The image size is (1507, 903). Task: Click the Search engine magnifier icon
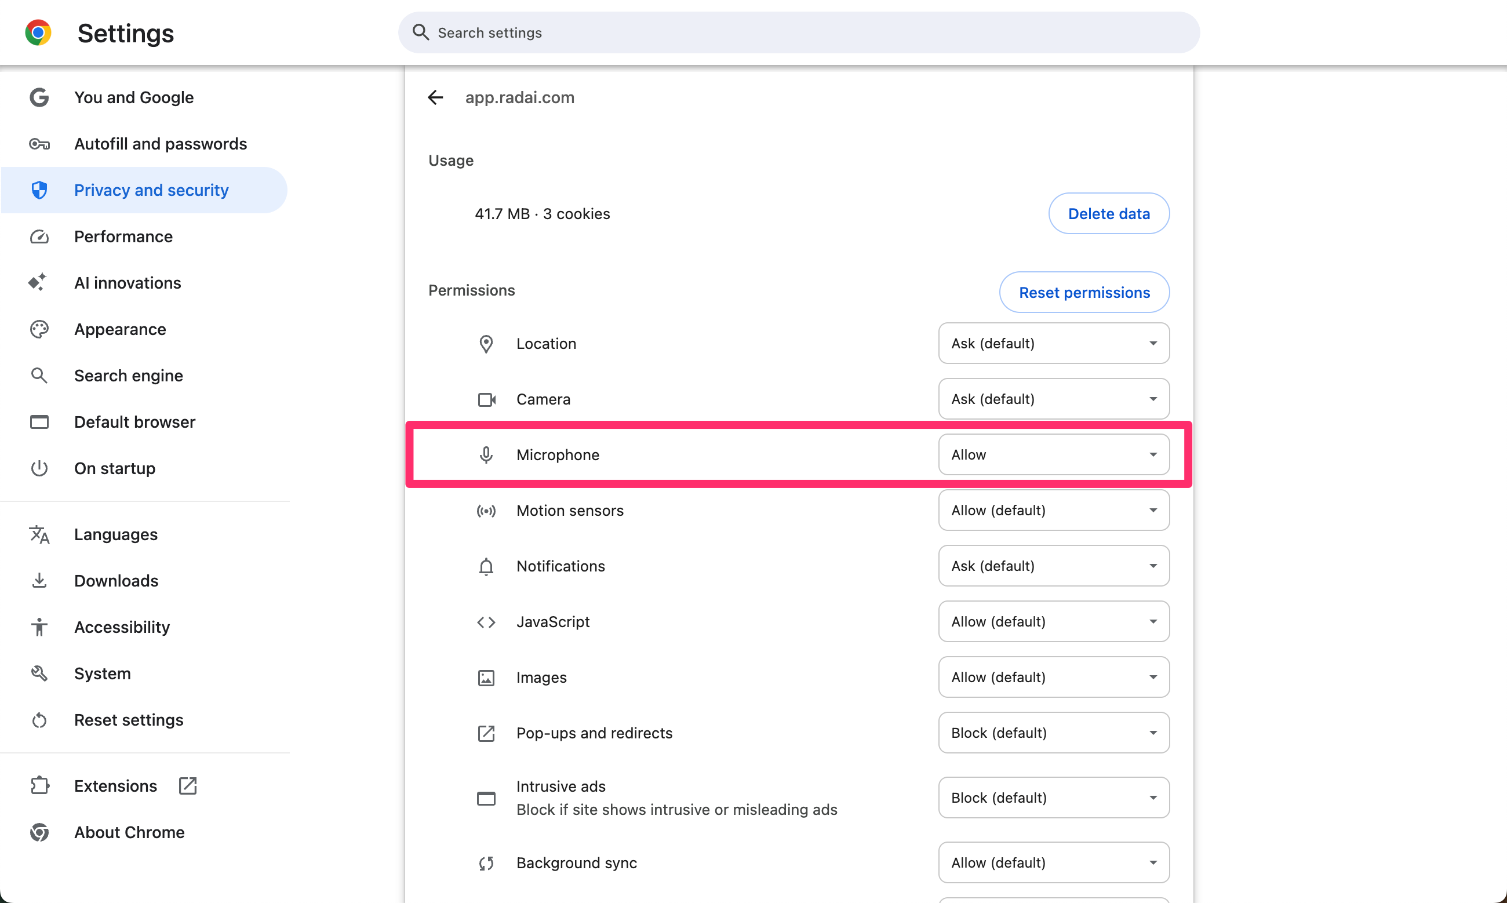(x=39, y=376)
